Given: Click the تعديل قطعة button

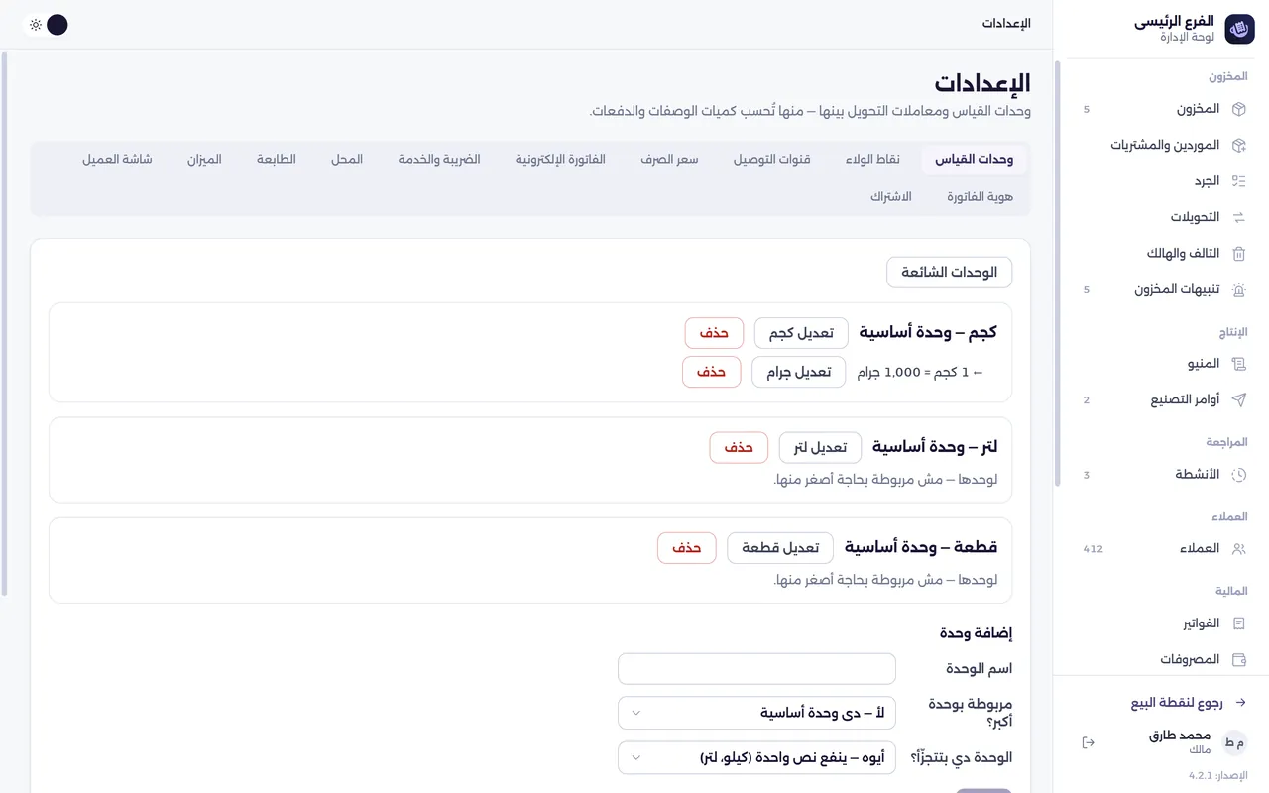Looking at the screenshot, I should [x=780, y=548].
